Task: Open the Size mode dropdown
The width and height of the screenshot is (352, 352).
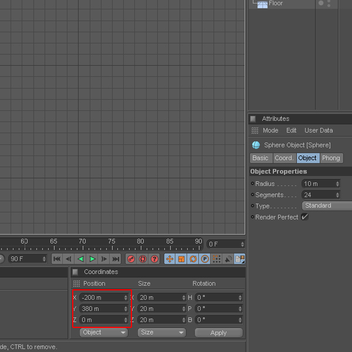Action: coord(162,333)
